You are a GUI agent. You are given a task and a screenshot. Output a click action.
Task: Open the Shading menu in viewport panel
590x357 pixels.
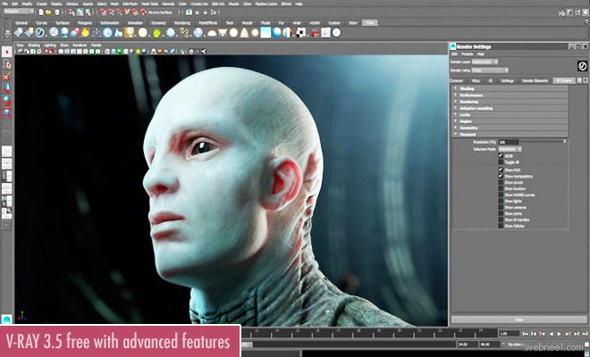[34, 46]
